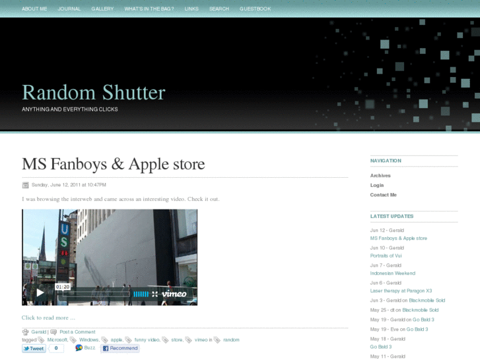This screenshot has height=359, width=480.
Task: Click the comment bubble icon
Action: [53, 332]
